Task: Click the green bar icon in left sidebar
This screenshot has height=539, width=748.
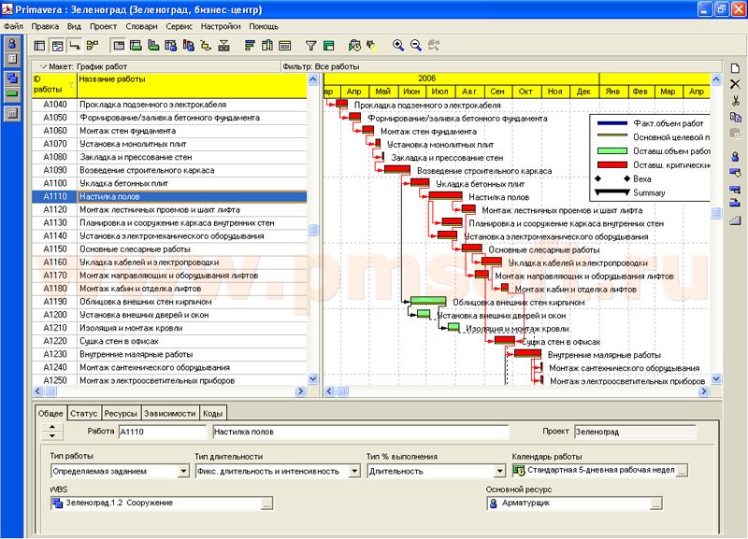Action: point(12,94)
